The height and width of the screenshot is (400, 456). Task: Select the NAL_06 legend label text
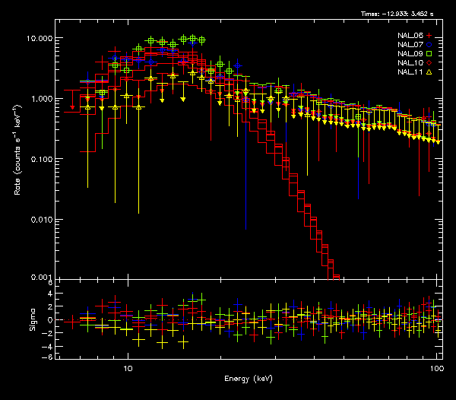pyautogui.click(x=410, y=36)
